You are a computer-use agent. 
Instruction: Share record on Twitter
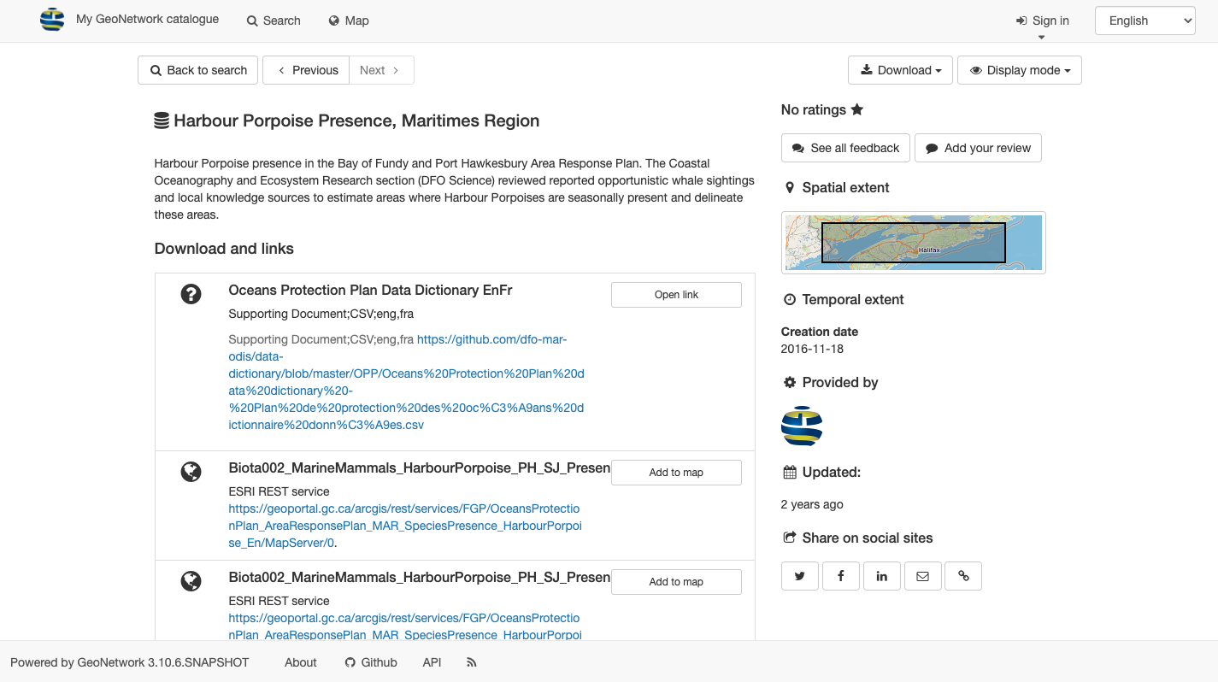(x=800, y=576)
